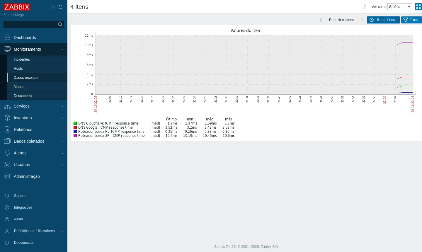Image resolution: width=422 pixels, height=252 pixels.
Task: Go to previous time period arrow
Action: (x=321, y=20)
